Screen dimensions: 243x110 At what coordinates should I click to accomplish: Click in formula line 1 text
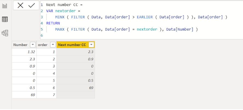64,5
